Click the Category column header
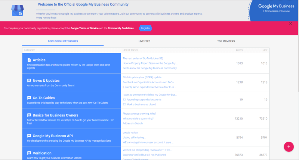 [30, 50]
